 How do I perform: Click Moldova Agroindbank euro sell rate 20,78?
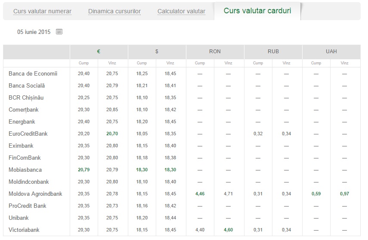(x=112, y=194)
